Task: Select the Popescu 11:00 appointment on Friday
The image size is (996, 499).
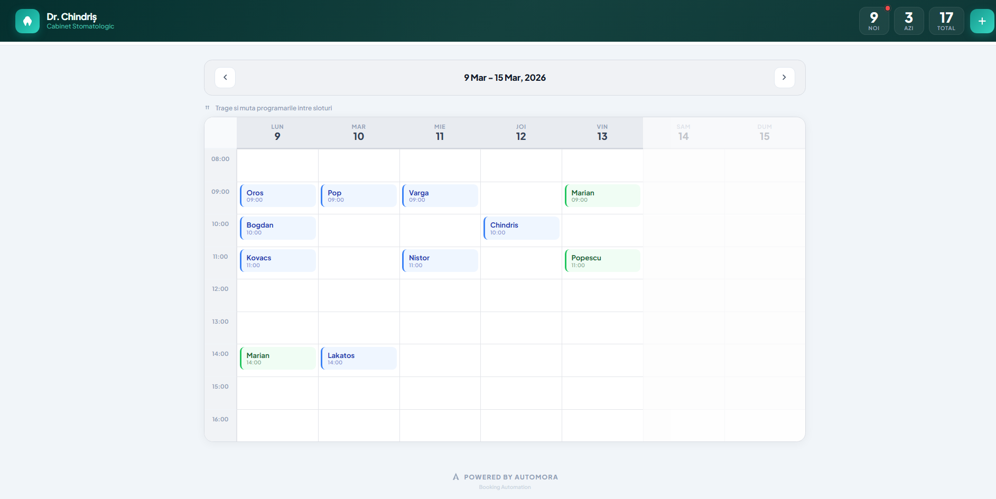Action: 602,260
